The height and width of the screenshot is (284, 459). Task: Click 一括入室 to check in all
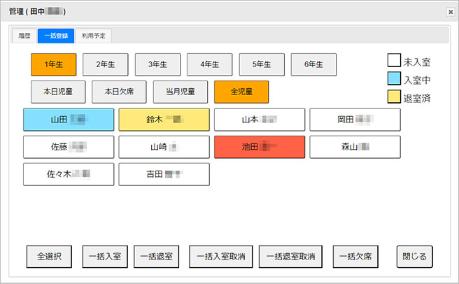pyautogui.click(x=105, y=256)
